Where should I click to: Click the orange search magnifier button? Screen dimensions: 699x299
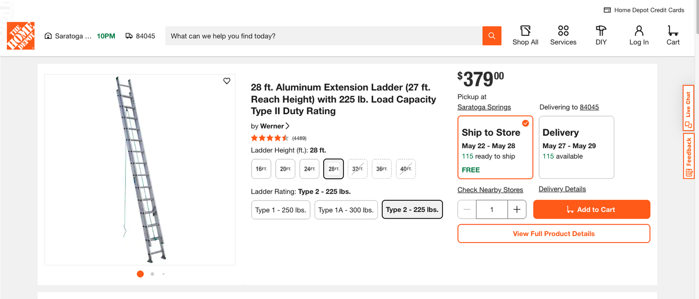pyautogui.click(x=491, y=36)
